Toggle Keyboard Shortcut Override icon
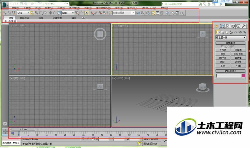This screenshot has width=250, height=148. coord(86,13)
